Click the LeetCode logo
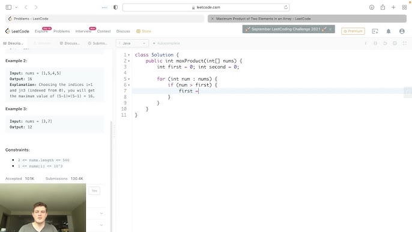 (17, 31)
